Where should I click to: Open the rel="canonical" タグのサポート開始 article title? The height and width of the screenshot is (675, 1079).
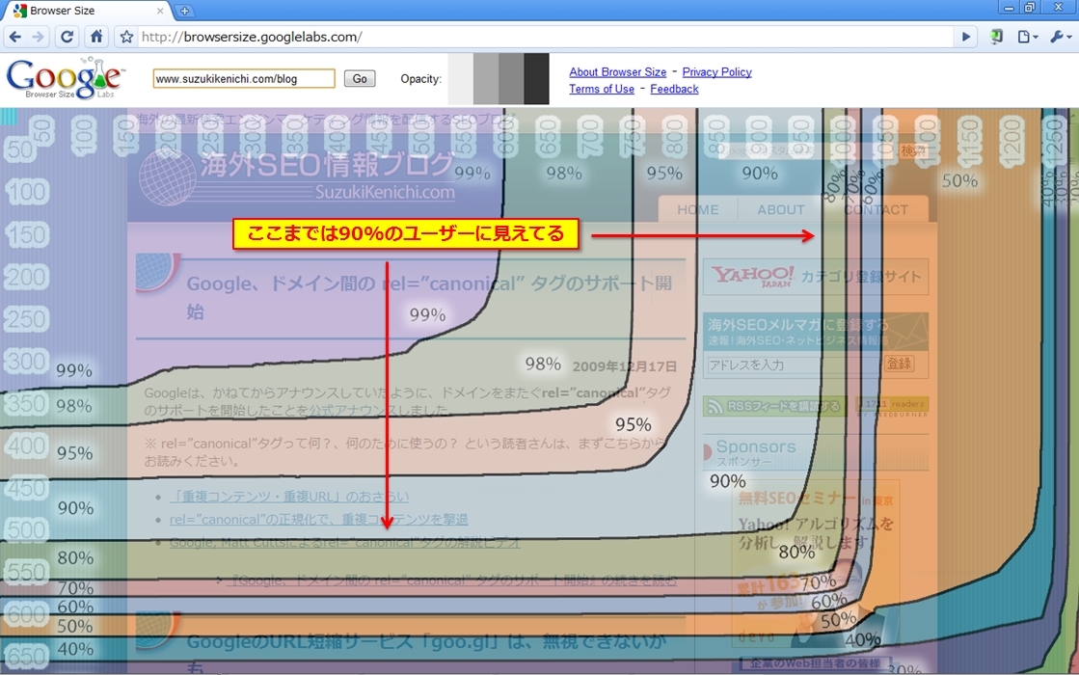[429, 297]
